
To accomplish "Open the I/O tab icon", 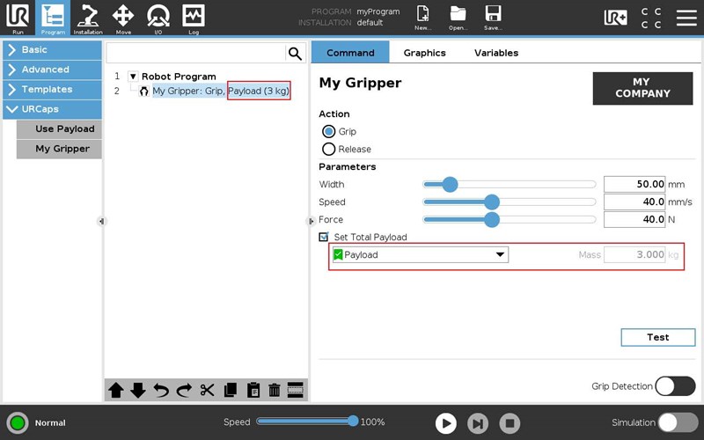I will click(158, 17).
